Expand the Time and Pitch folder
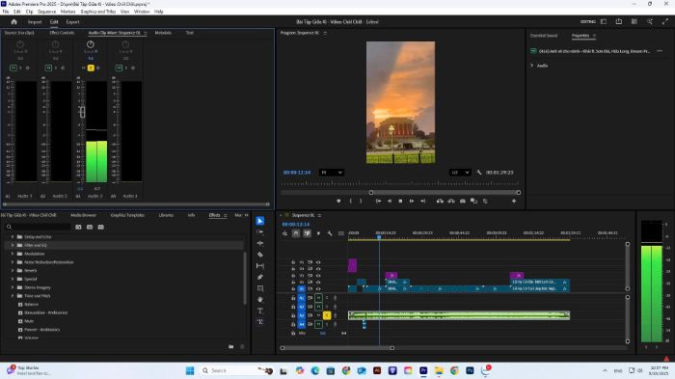Screen dimensions: 675x379 [12, 296]
